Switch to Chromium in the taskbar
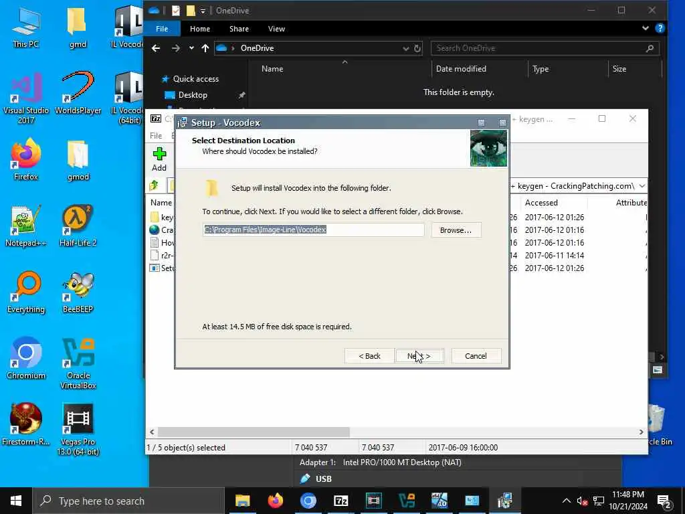Image resolution: width=685 pixels, height=514 pixels. click(x=308, y=501)
